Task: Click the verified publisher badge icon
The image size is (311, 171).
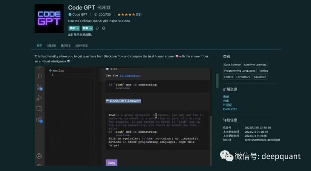Action: coord(70,14)
